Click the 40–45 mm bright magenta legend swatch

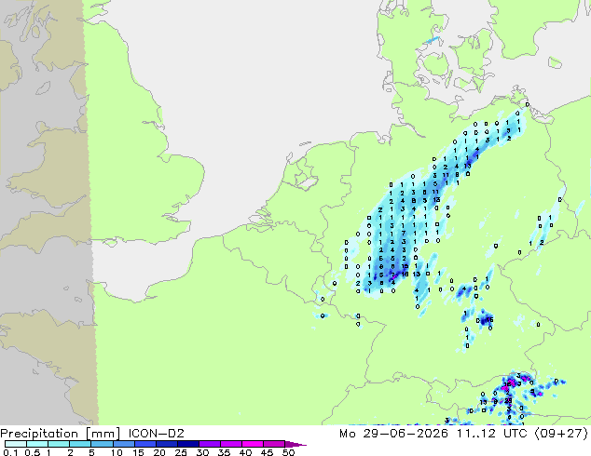pyautogui.click(x=253, y=444)
